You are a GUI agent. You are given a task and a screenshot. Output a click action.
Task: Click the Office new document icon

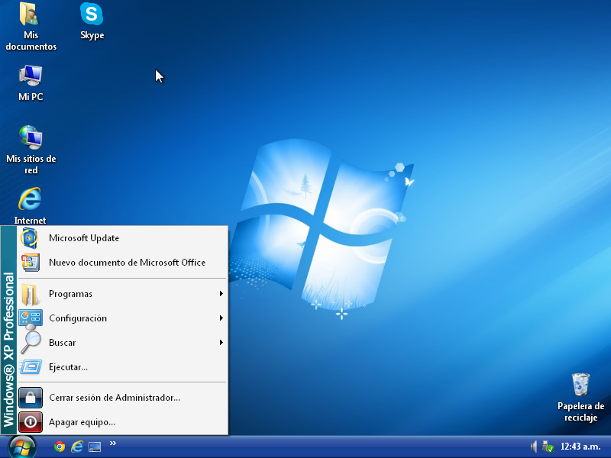(30, 263)
